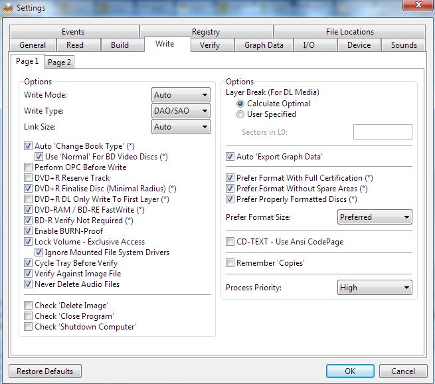Close the Settings window
The width and height of the screenshot is (435, 384).
pyautogui.click(x=418, y=5)
